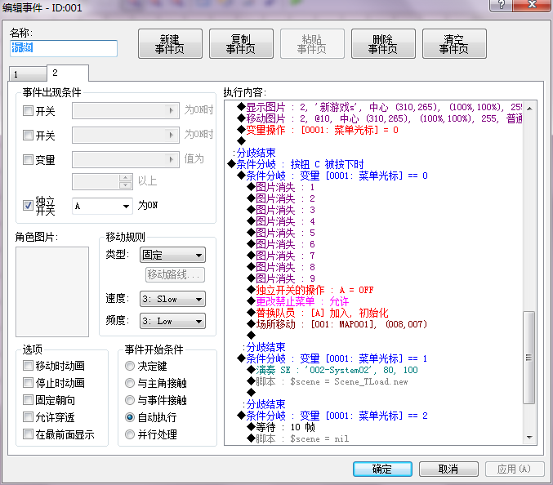This screenshot has height=485, width=553.
Task: Toggle 固定朝向 option
Action: point(28,400)
